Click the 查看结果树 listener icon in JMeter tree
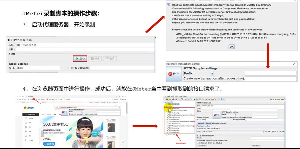This screenshot has height=149, width=300. click(166, 135)
